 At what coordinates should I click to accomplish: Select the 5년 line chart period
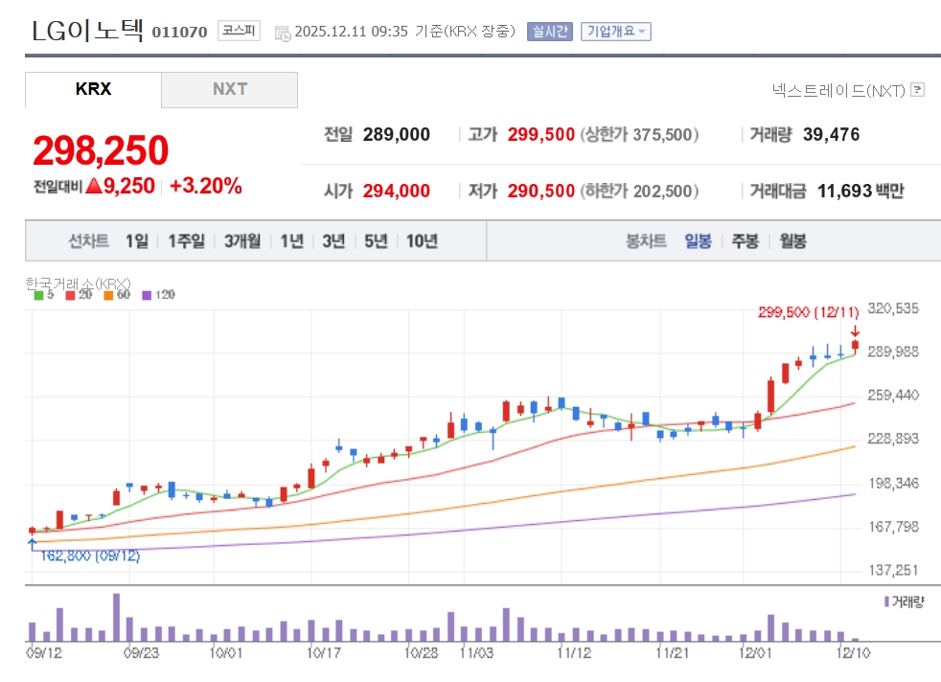(x=376, y=241)
